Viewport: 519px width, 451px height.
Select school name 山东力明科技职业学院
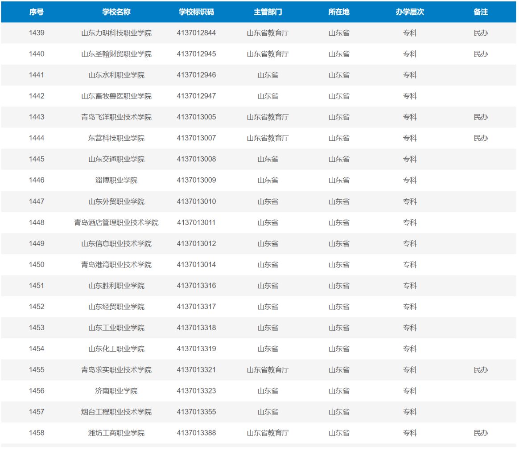[116, 33]
